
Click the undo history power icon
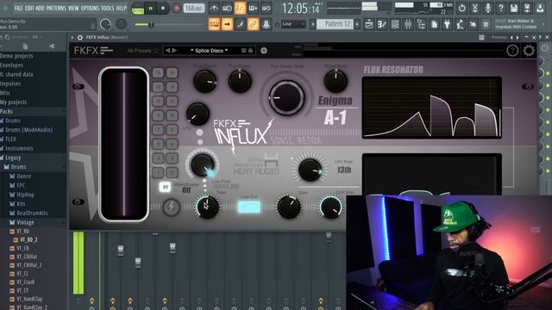(462, 8)
